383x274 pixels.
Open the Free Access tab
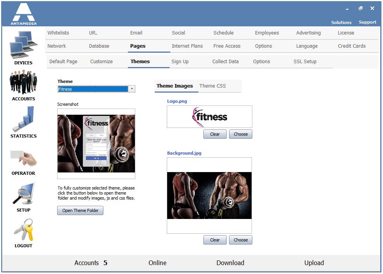point(227,46)
